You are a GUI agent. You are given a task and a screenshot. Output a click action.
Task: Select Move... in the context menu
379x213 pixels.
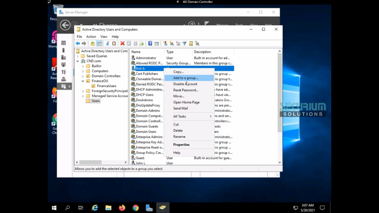click(189, 96)
